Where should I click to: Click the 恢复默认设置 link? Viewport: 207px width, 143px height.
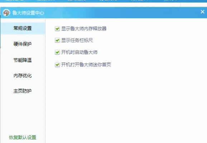[23, 137]
